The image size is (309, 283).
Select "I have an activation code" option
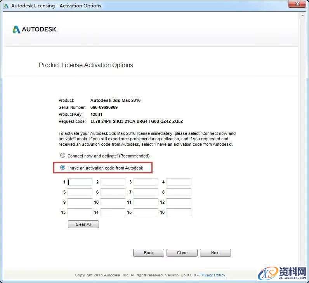pos(62,168)
